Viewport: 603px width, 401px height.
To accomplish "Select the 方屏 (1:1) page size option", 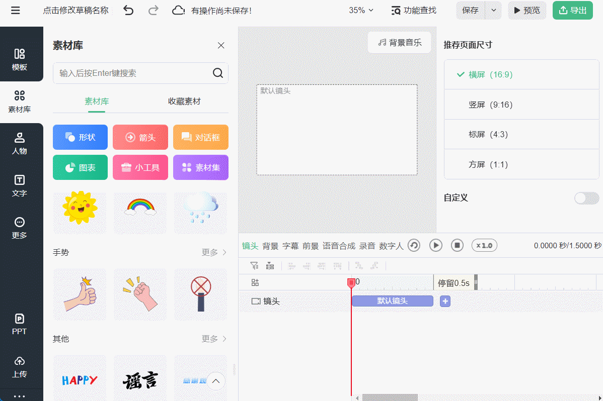I will click(521, 164).
